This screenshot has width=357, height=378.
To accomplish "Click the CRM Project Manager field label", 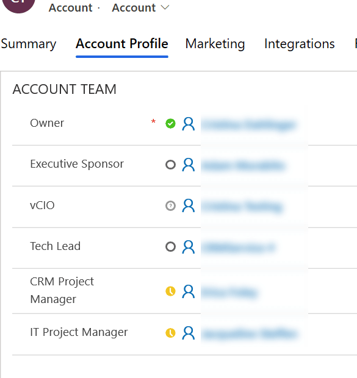I will [x=62, y=290].
